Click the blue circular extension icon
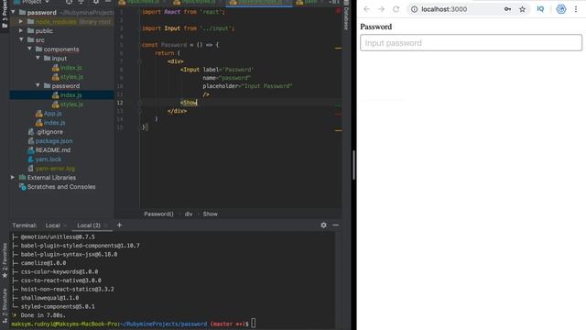This screenshot has height=330, width=586. [x=561, y=9]
